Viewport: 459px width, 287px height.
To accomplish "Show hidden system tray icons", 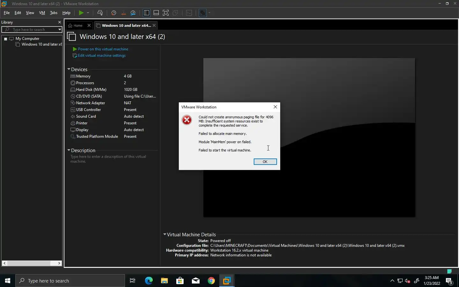I will coord(392,281).
